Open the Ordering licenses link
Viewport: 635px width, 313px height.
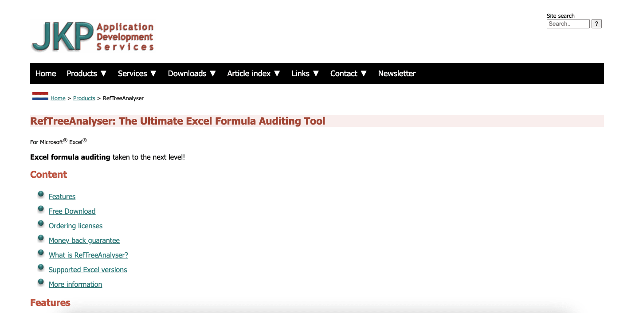pos(76,226)
